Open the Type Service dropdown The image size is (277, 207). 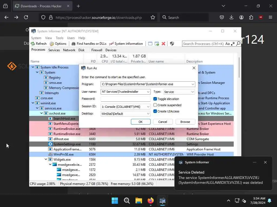coord(193,92)
